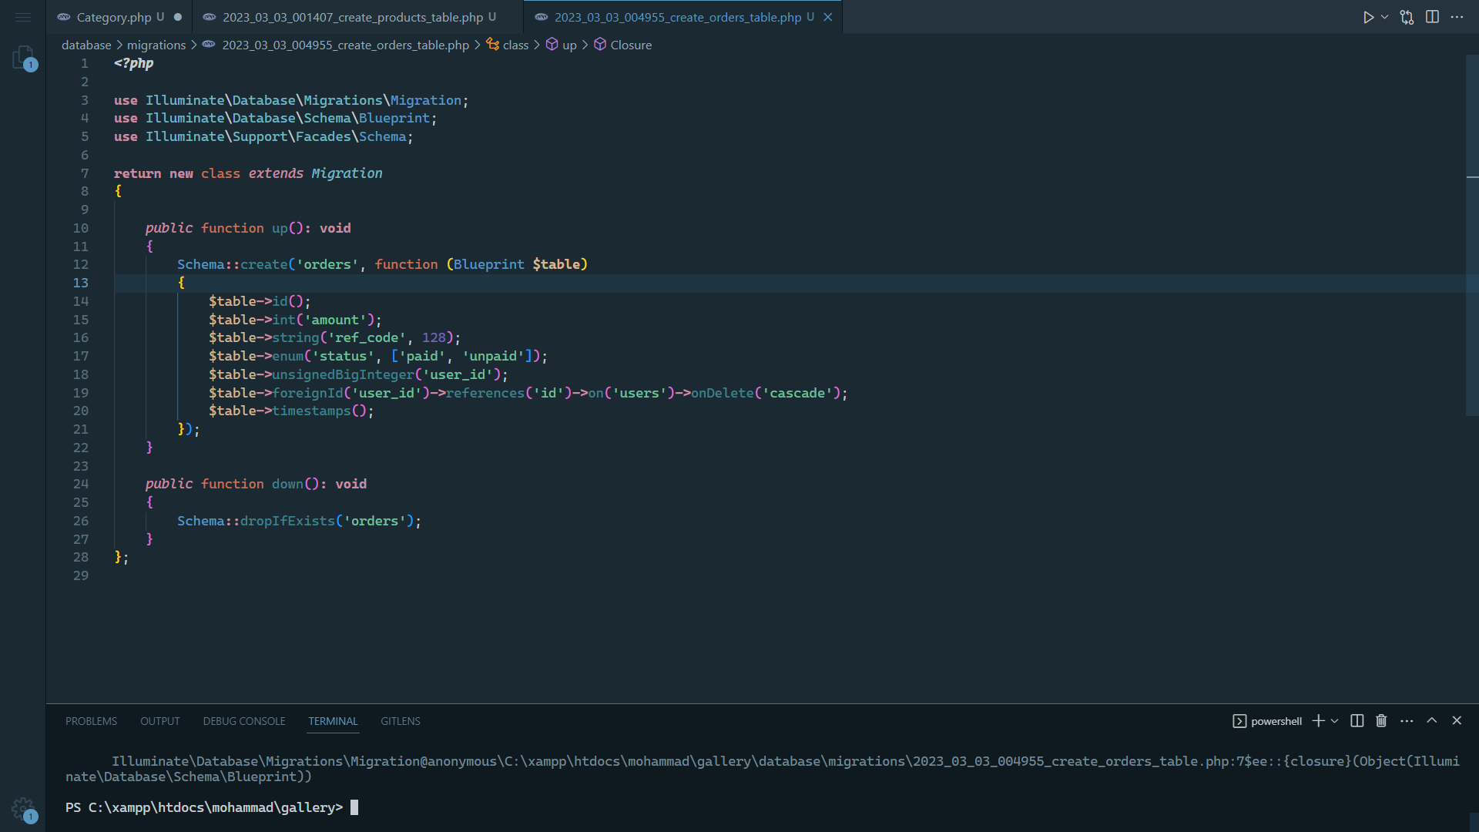Open the Manage gear icon
1479x832 pixels.
pyautogui.click(x=23, y=810)
